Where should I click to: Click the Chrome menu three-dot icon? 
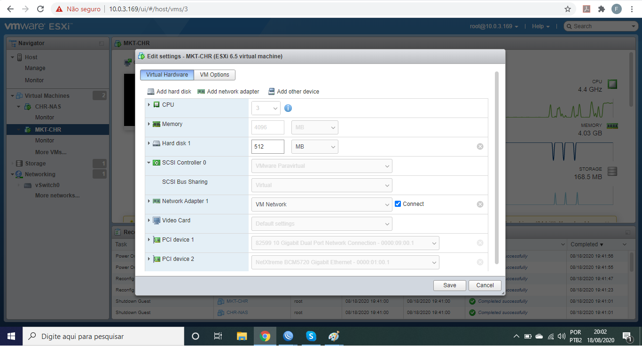631,9
